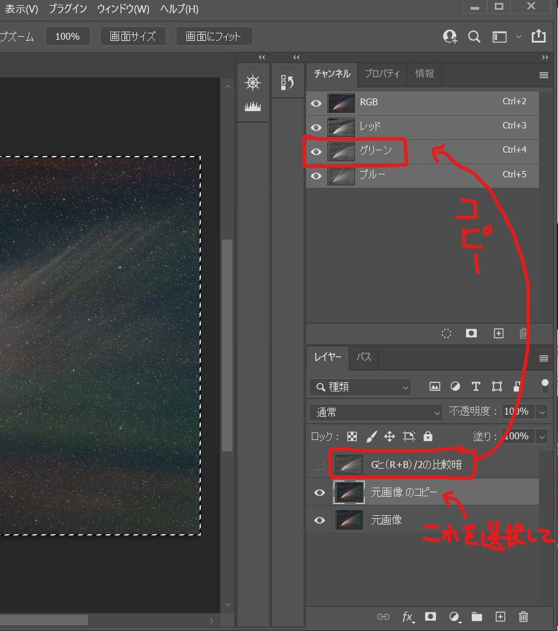Filter layers by type T icon
The height and width of the screenshot is (631, 558).
pyautogui.click(x=476, y=387)
